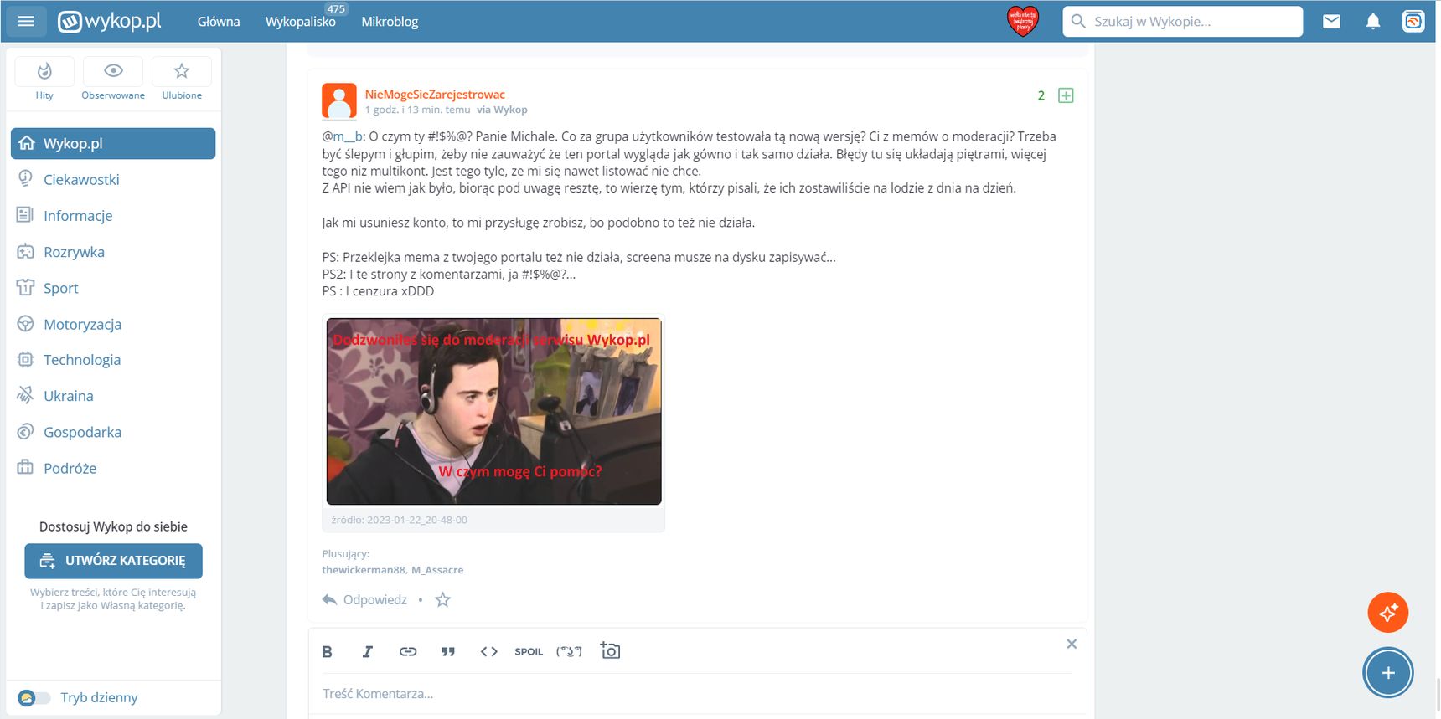Insert a link in comment editor
1441x719 pixels.
[408, 651]
